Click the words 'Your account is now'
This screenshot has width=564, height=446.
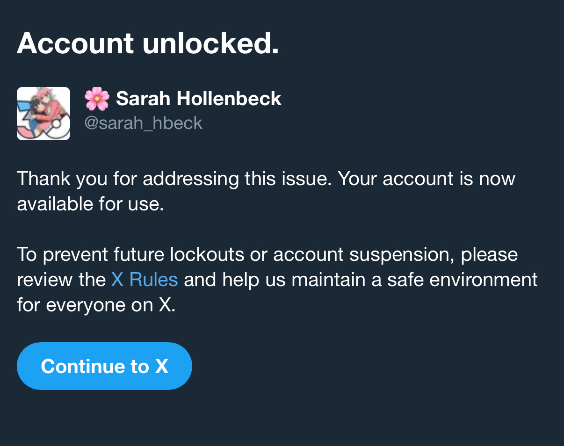pos(426,179)
